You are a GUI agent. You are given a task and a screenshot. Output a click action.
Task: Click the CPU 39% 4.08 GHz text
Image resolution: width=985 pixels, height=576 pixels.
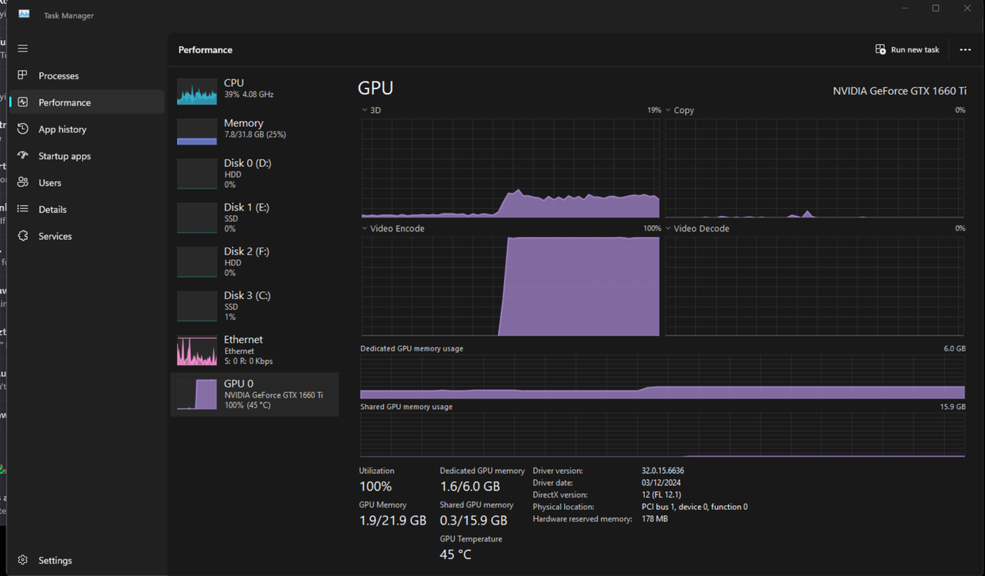(249, 95)
